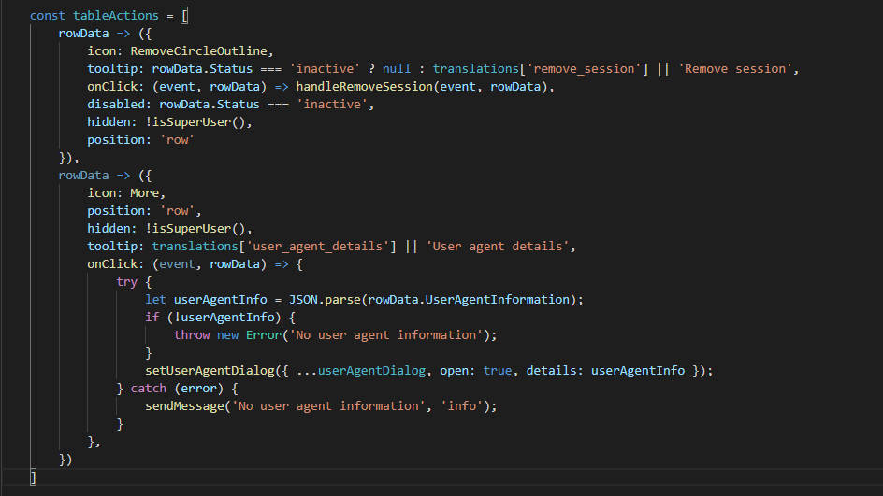This screenshot has width=883, height=496.
Task: Click the closing square bracket on last line
Action: tap(34, 477)
